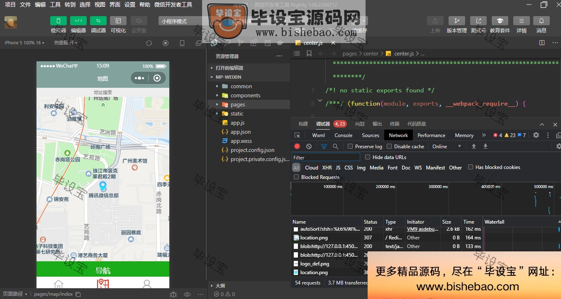561x299 pixels.
Task: Show more devtools tabs chevron
Action: (484, 135)
